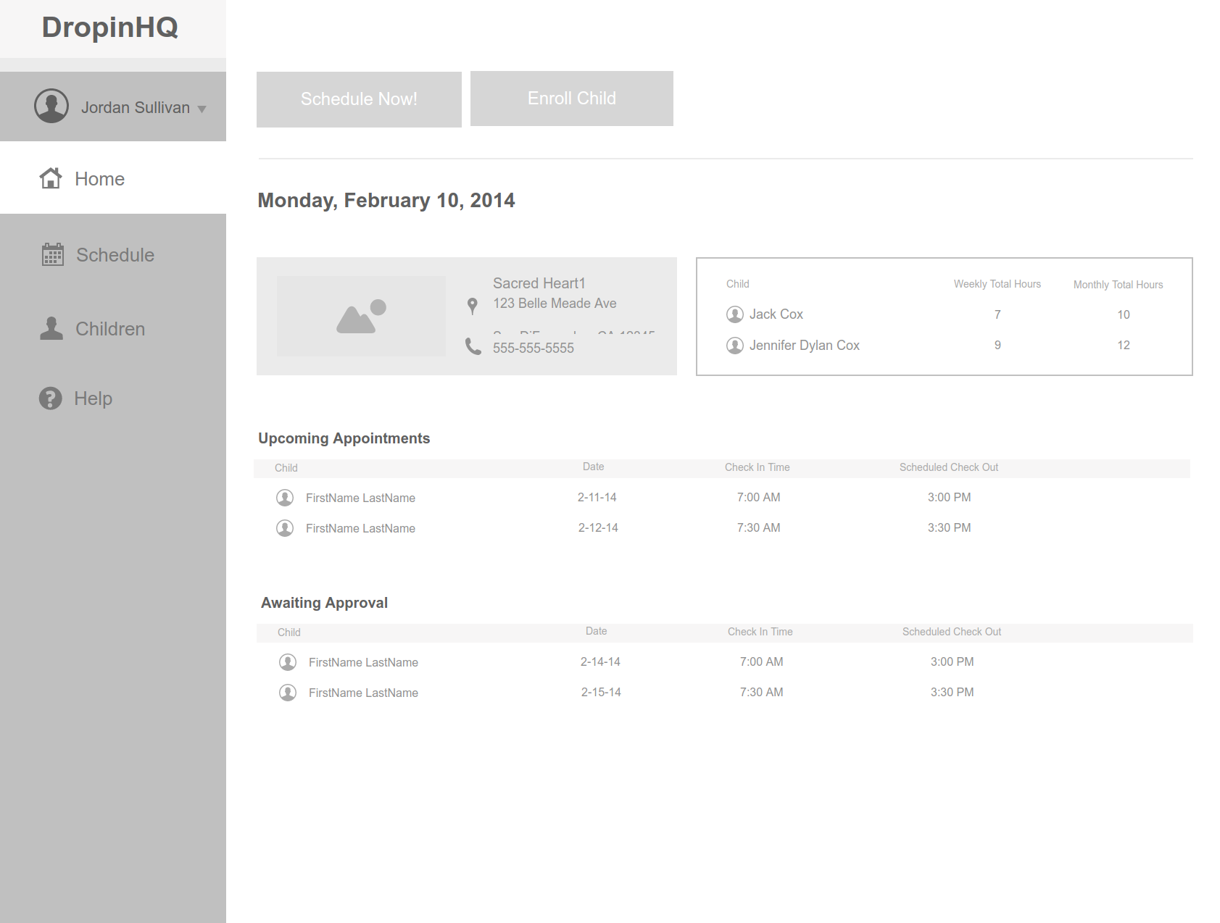Screen dimensions: 1220x923
Task: Click the 555-555-5555 phone number
Action: pyautogui.click(x=534, y=348)
